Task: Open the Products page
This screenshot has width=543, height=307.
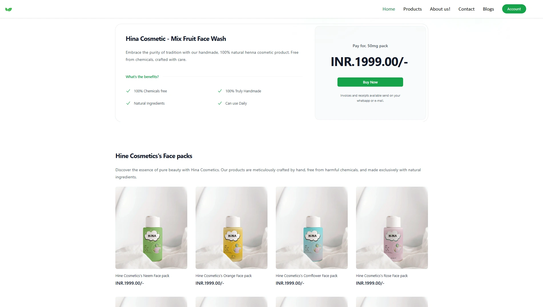Action: click(412, 9)
